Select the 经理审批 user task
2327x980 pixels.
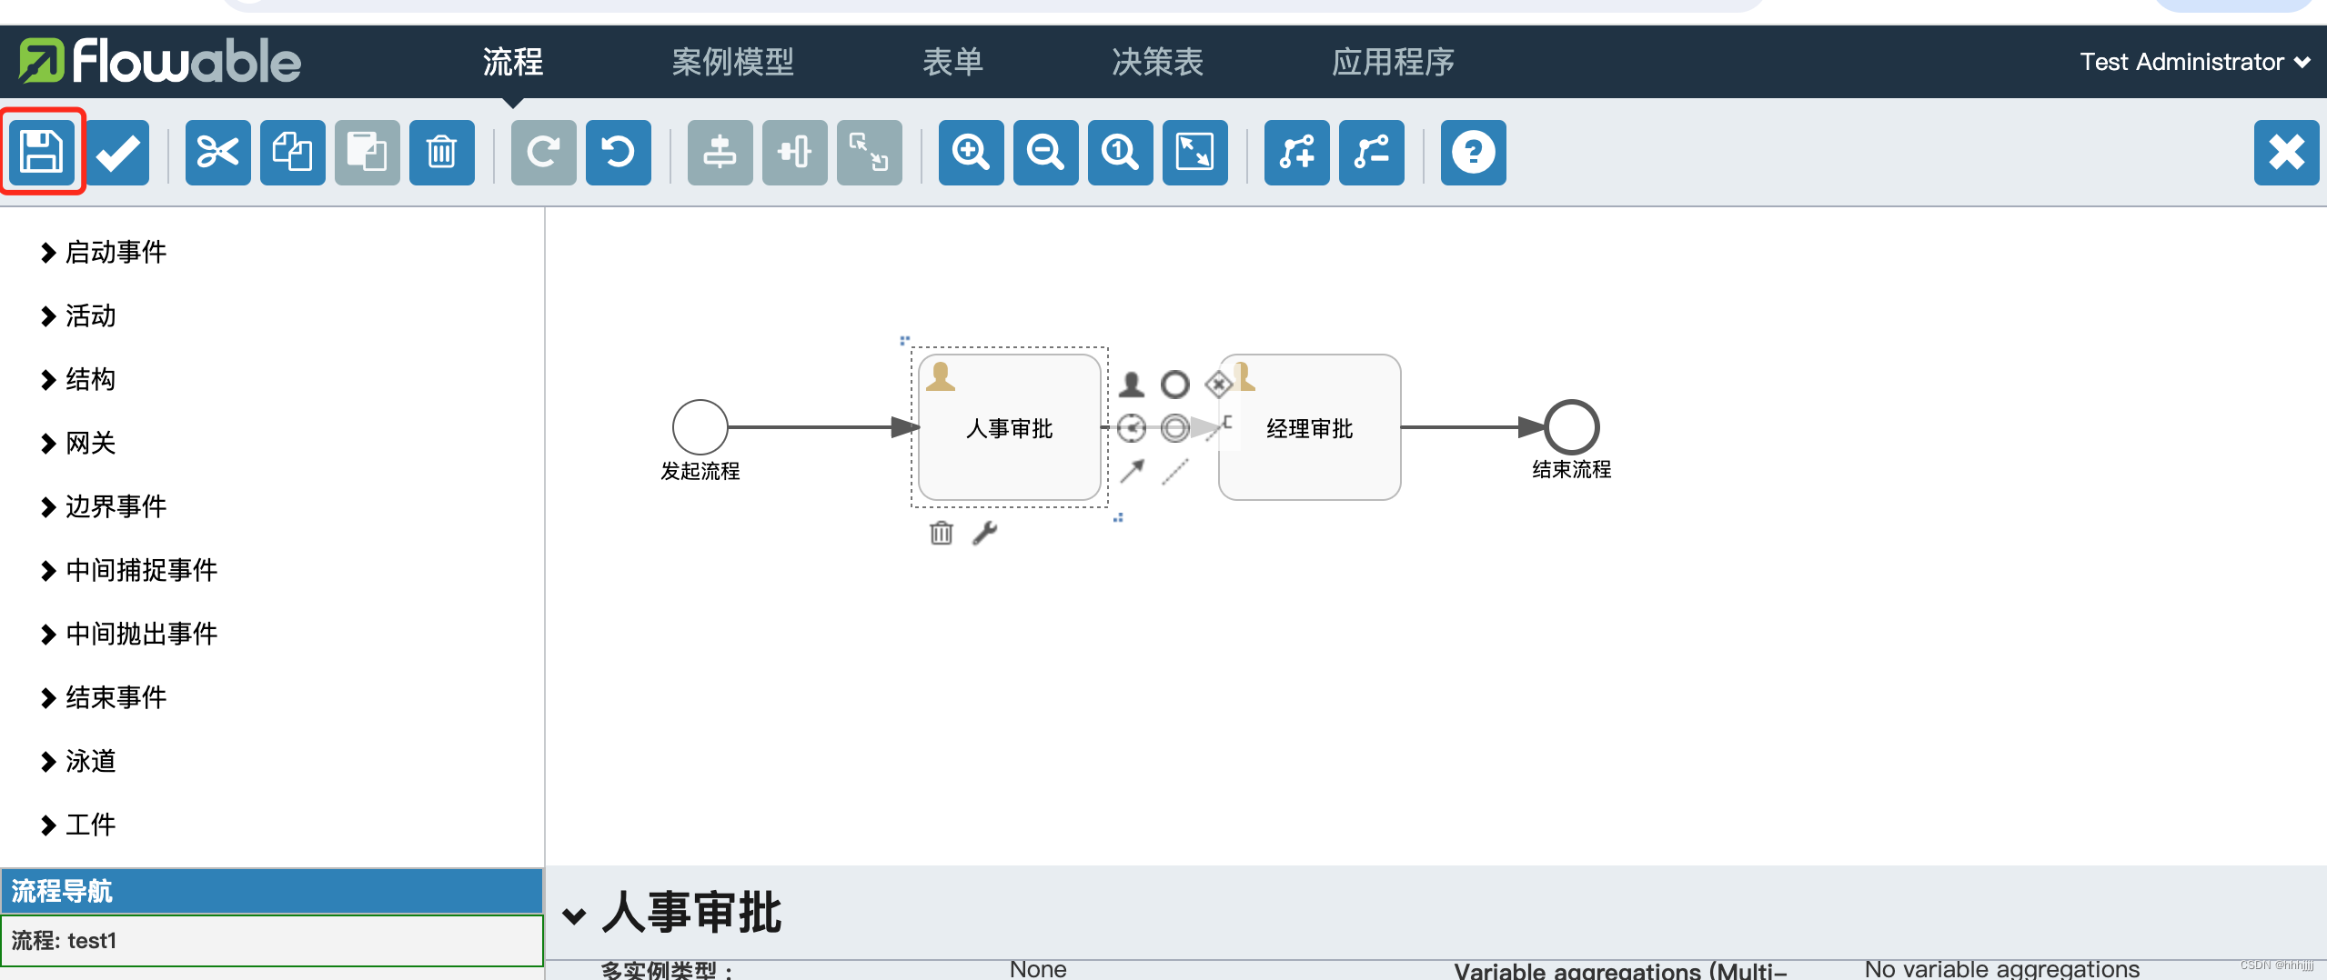(x=1310, y=427)
